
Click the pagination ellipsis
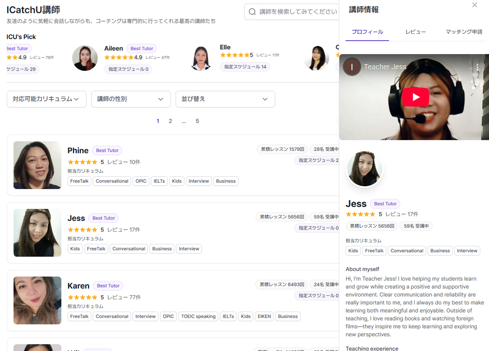(184, 121)
